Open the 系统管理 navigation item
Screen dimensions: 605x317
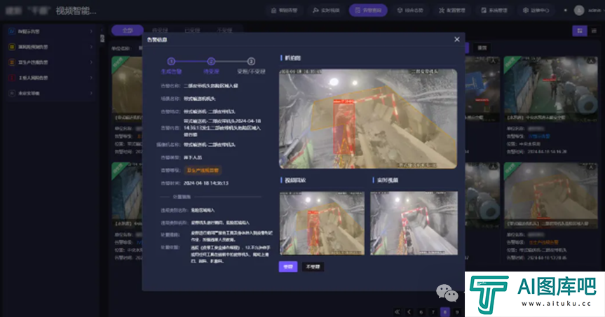494,10
